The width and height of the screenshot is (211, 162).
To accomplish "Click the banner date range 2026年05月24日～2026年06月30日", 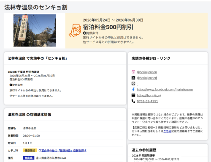I will point(113,20).
